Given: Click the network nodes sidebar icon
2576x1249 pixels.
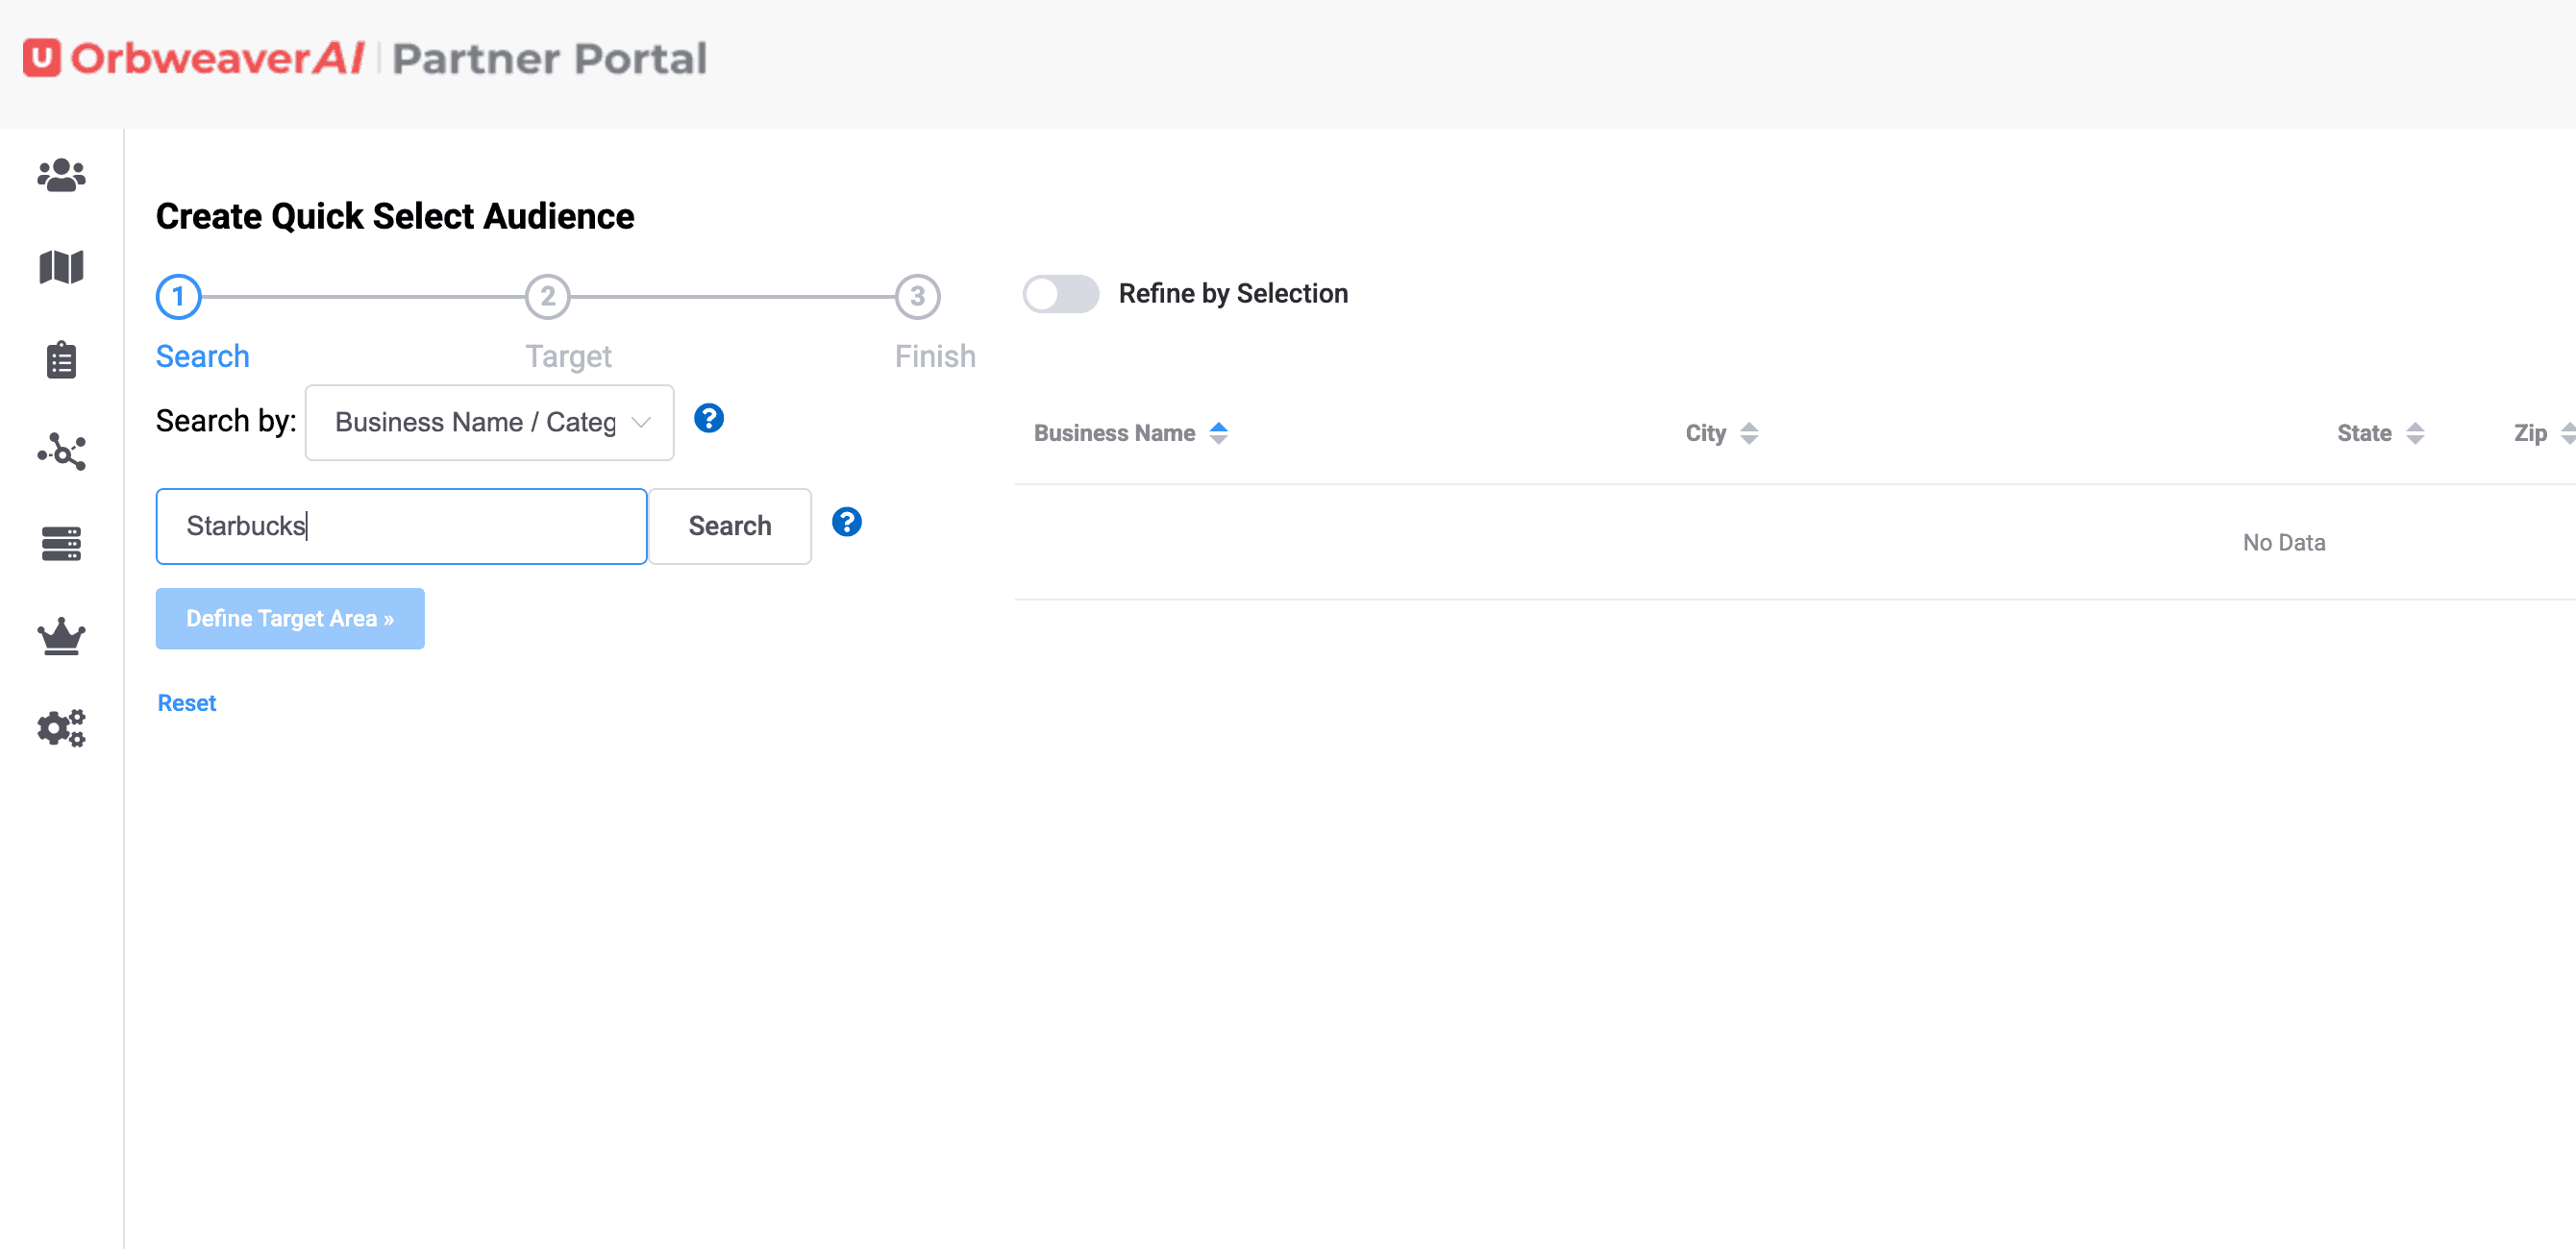Looking at the screenshot, I should 61,452.
